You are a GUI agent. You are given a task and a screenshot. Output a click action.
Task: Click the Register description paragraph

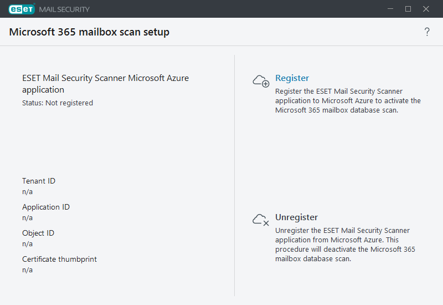click(x=348, y=100)
